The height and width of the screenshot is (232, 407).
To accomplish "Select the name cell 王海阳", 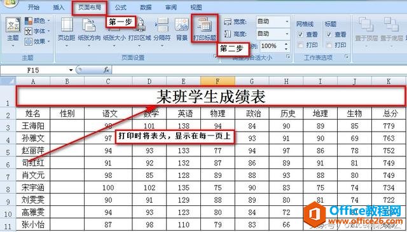I will pyautogui.click(x=33, y=126).
